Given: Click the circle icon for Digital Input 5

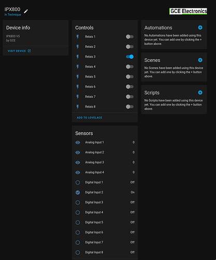Looking at the screenshot, I should pyautogui.click(x=78, y=223).
